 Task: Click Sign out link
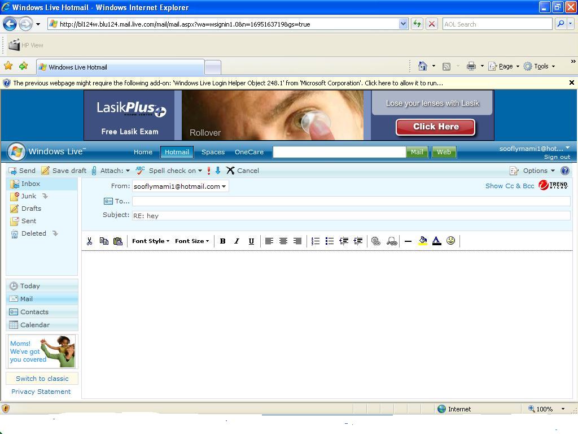(x=557, y=157)
